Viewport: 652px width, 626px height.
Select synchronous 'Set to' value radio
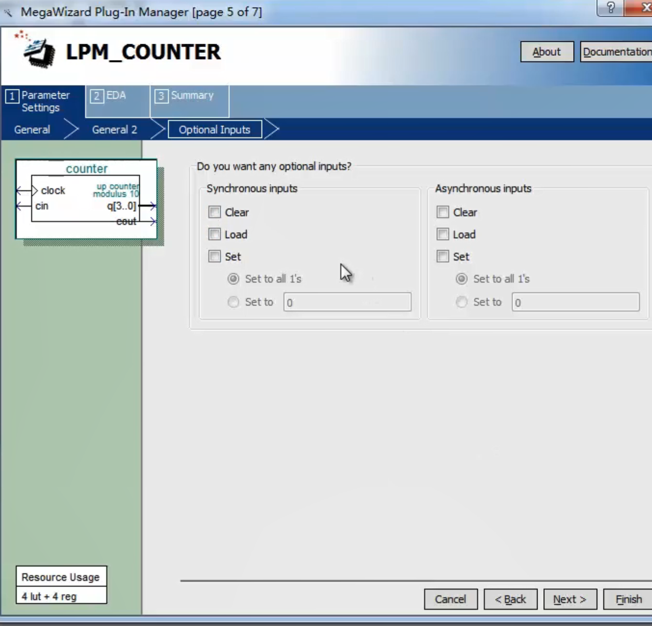click(233, 302)
